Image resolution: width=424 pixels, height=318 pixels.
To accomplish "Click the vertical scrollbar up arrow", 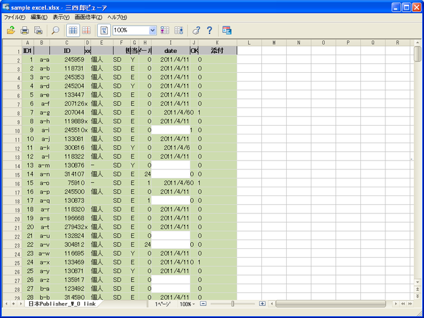I will (x=418, y=43).
